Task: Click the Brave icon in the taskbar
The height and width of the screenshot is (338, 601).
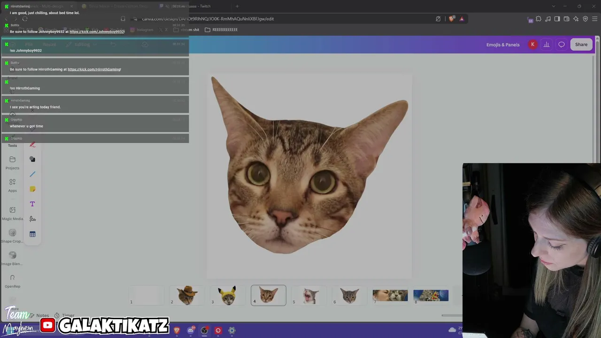Action: pos(177,330)
